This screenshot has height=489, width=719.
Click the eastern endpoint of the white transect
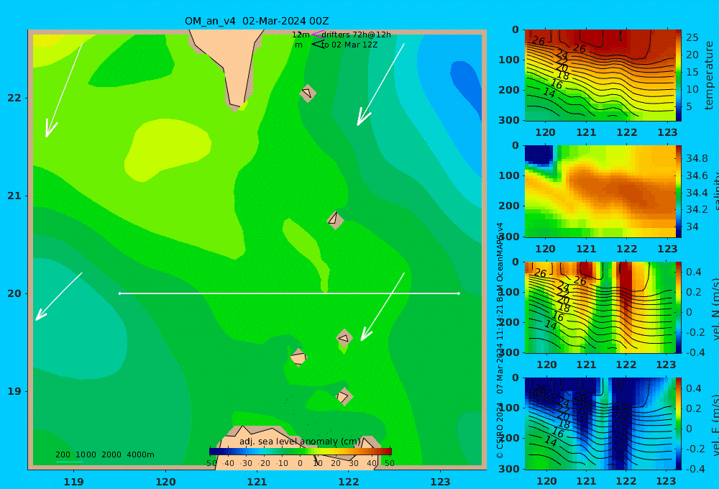pyautogui.click(x=459, y=293)
